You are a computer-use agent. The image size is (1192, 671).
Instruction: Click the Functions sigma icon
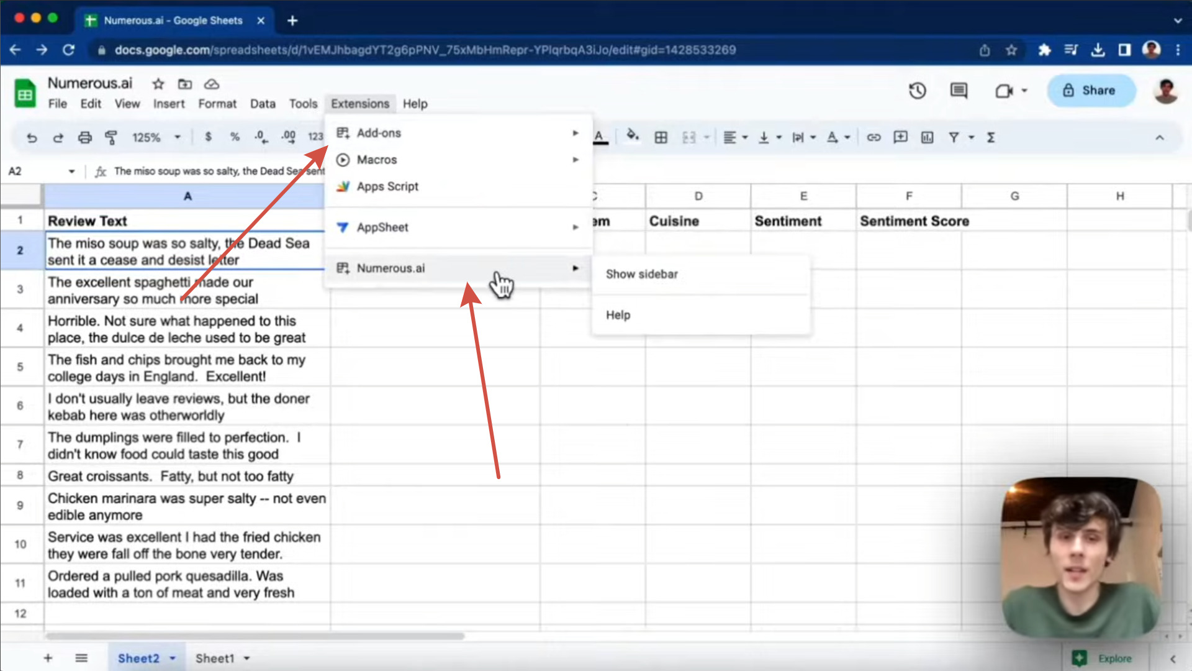991,137
